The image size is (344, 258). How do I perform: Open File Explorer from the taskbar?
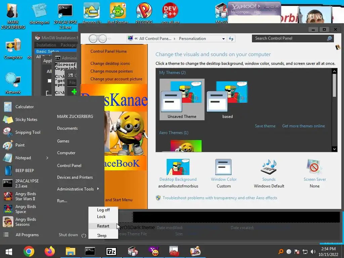[71, 251]
